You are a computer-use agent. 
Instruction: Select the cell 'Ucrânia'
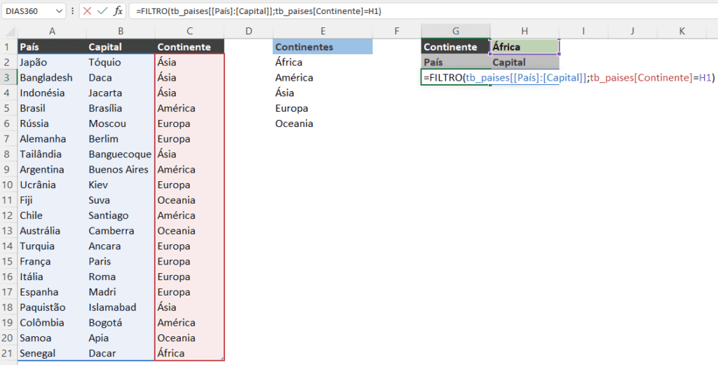52,185
